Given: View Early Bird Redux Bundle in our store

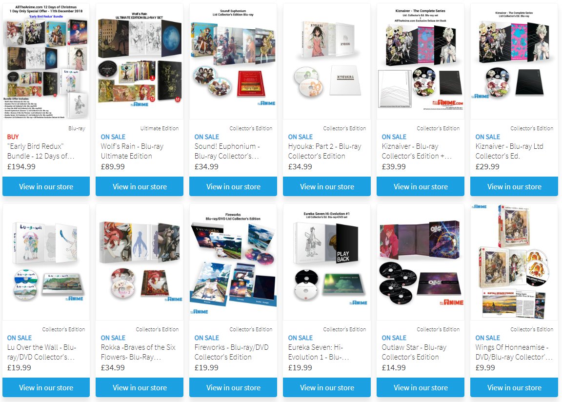Looking at the screenshot, I should click(46, 186).
